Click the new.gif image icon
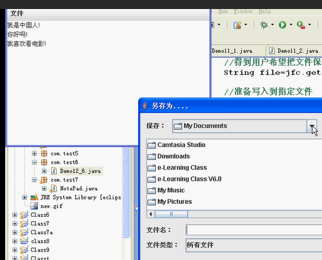 point(34,206)
